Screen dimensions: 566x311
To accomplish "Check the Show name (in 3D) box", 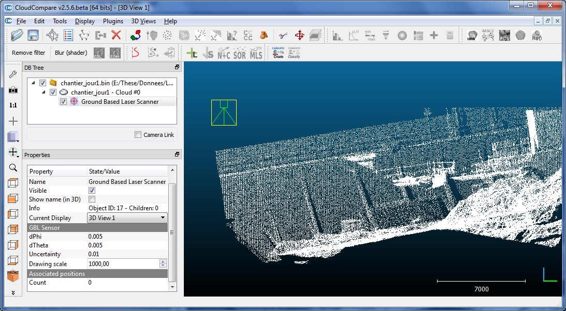I will point(92,199).
